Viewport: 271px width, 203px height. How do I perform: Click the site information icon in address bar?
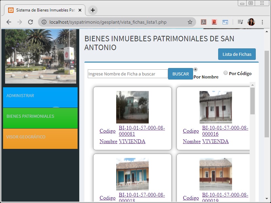click(44, 22)
